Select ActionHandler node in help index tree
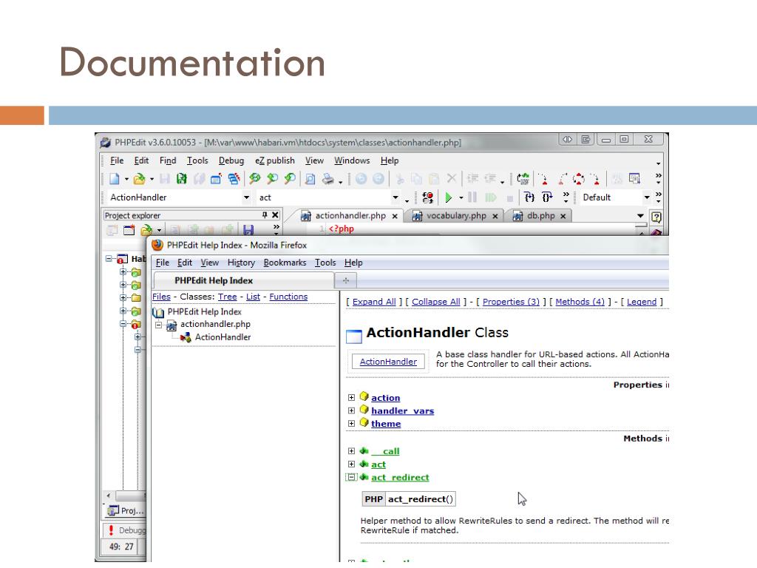 (x=223, y=337)
